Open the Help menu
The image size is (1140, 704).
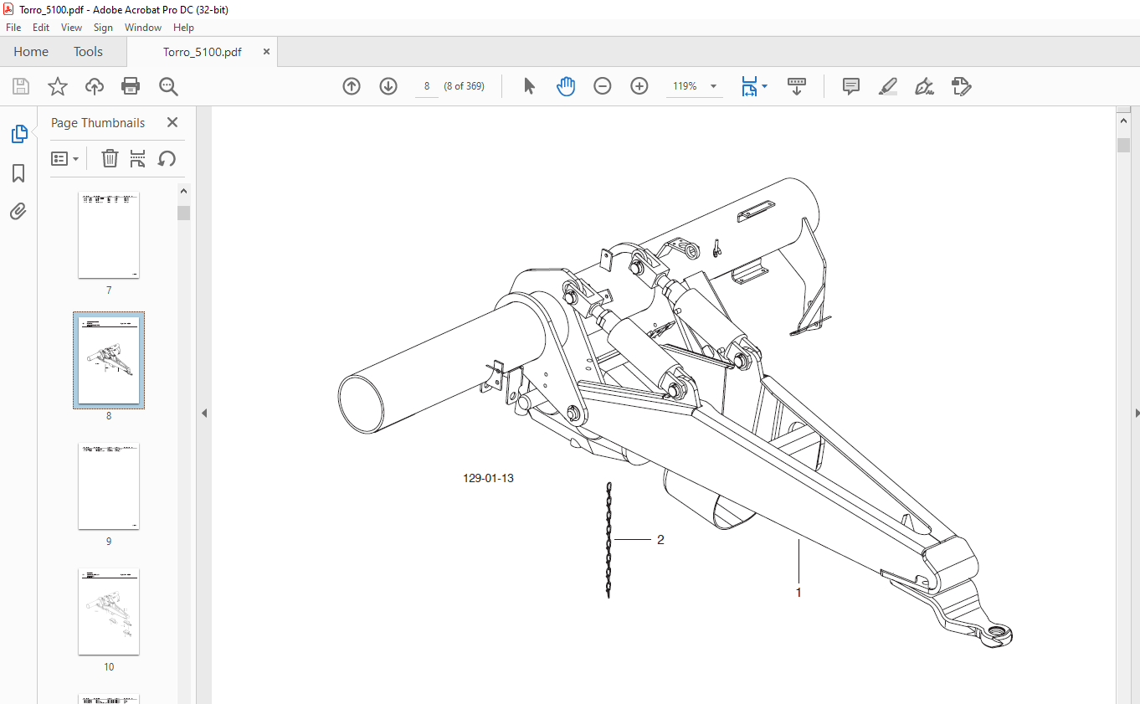[x=183, y=28]
